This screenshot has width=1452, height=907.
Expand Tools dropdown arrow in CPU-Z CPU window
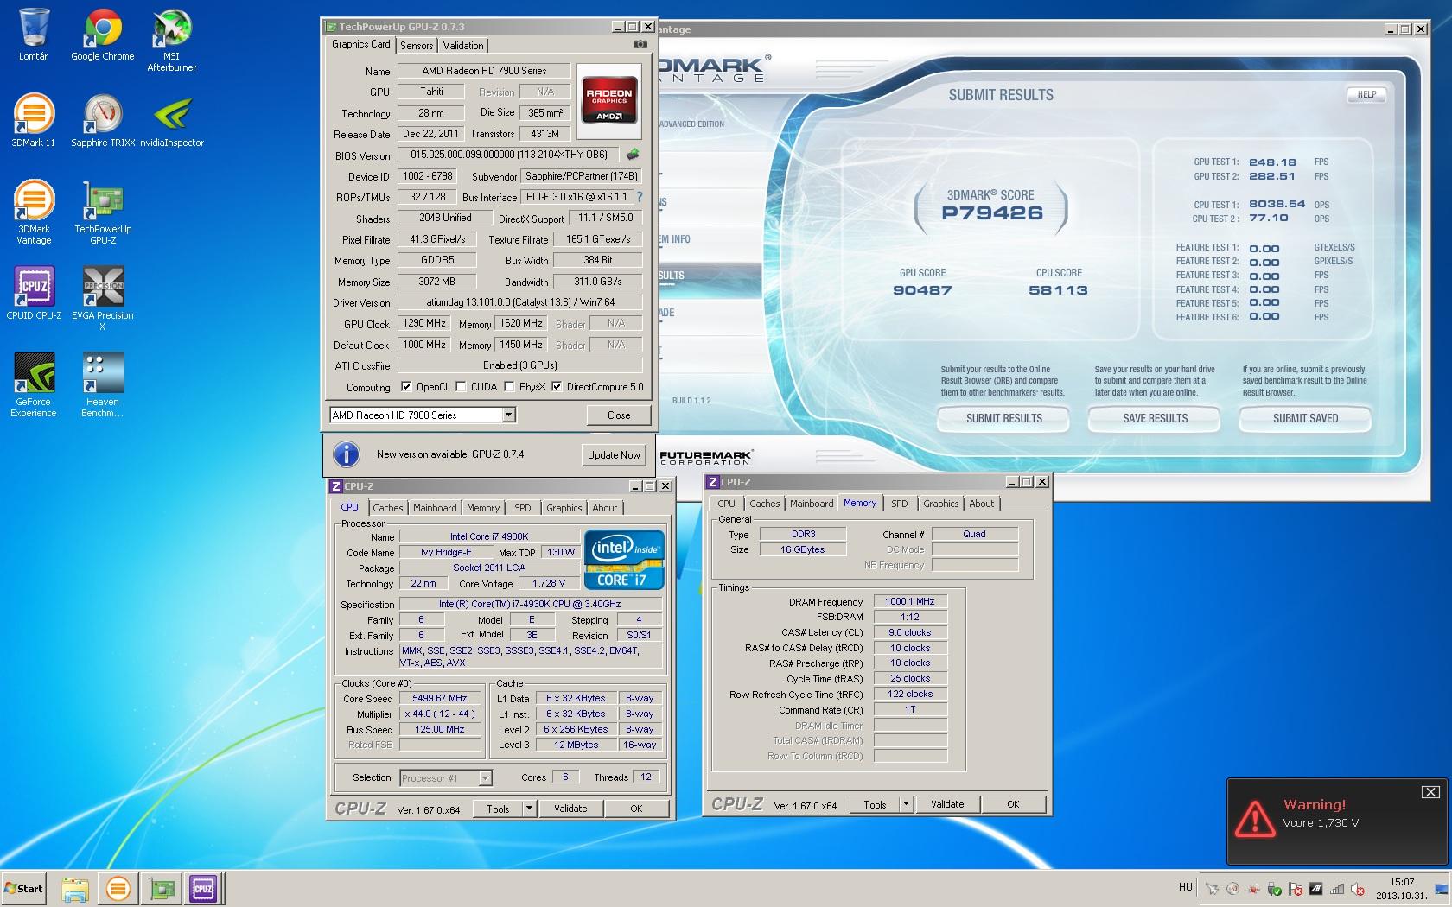pyautogui.click(x=529, y=809)
